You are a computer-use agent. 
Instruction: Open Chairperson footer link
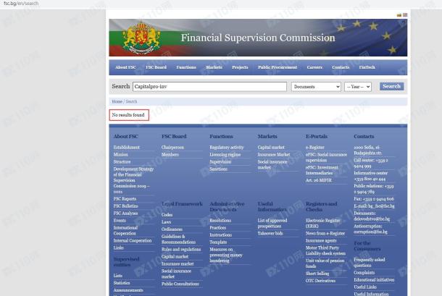coord(172,148)
